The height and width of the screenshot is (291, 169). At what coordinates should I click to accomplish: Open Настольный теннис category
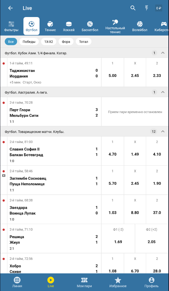[x=115, y=26]
